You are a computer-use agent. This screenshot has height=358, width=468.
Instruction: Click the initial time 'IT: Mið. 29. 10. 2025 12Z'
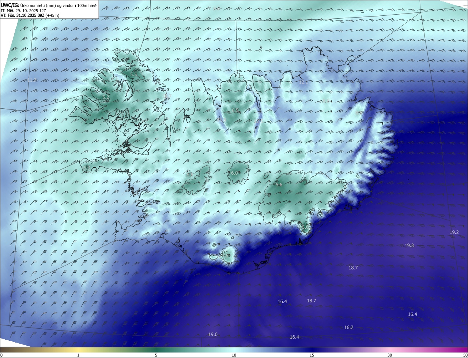[23, 10]
